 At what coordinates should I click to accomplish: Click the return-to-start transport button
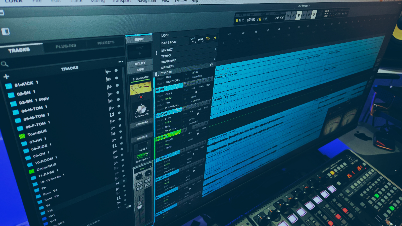point(288,16)
